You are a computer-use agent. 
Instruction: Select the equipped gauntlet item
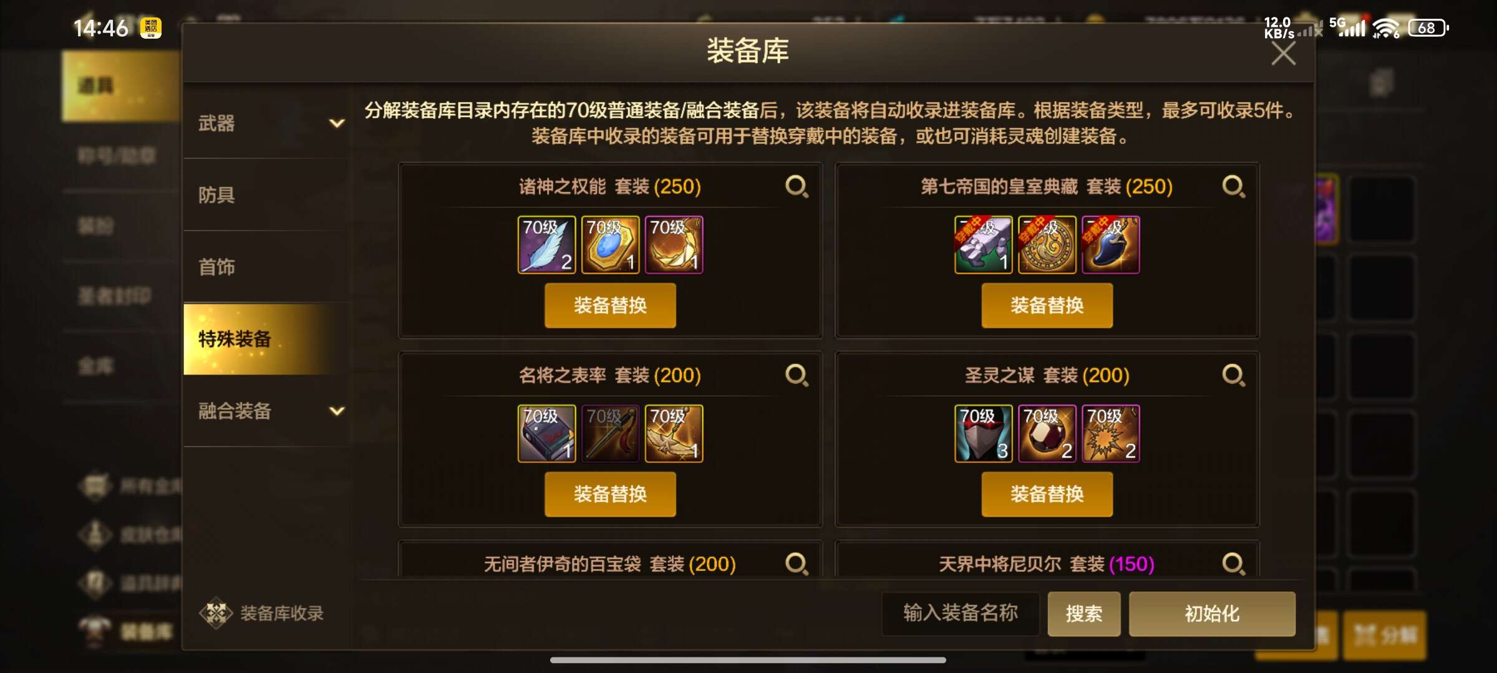pyautogui.click(x=983, y=245)
